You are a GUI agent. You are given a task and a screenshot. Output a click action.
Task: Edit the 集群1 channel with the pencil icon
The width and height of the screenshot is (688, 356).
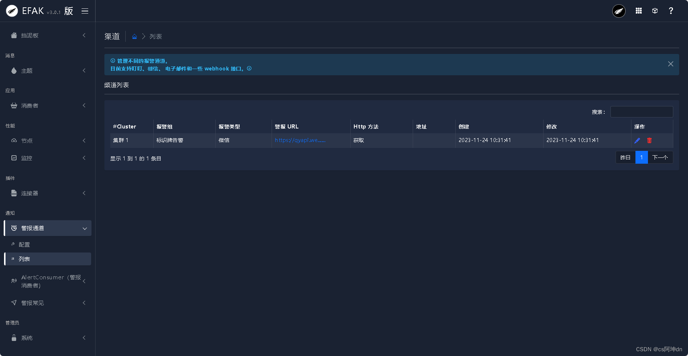pyautogui.click(x=637, y=140)
